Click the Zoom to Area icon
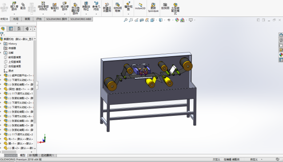The height and width of the screenshot is (162, 283). [x=131, y=20]
